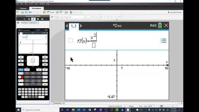The image size is (199, 112).
Task: Click the Store Variable round icon
Action: pos(57,12)
